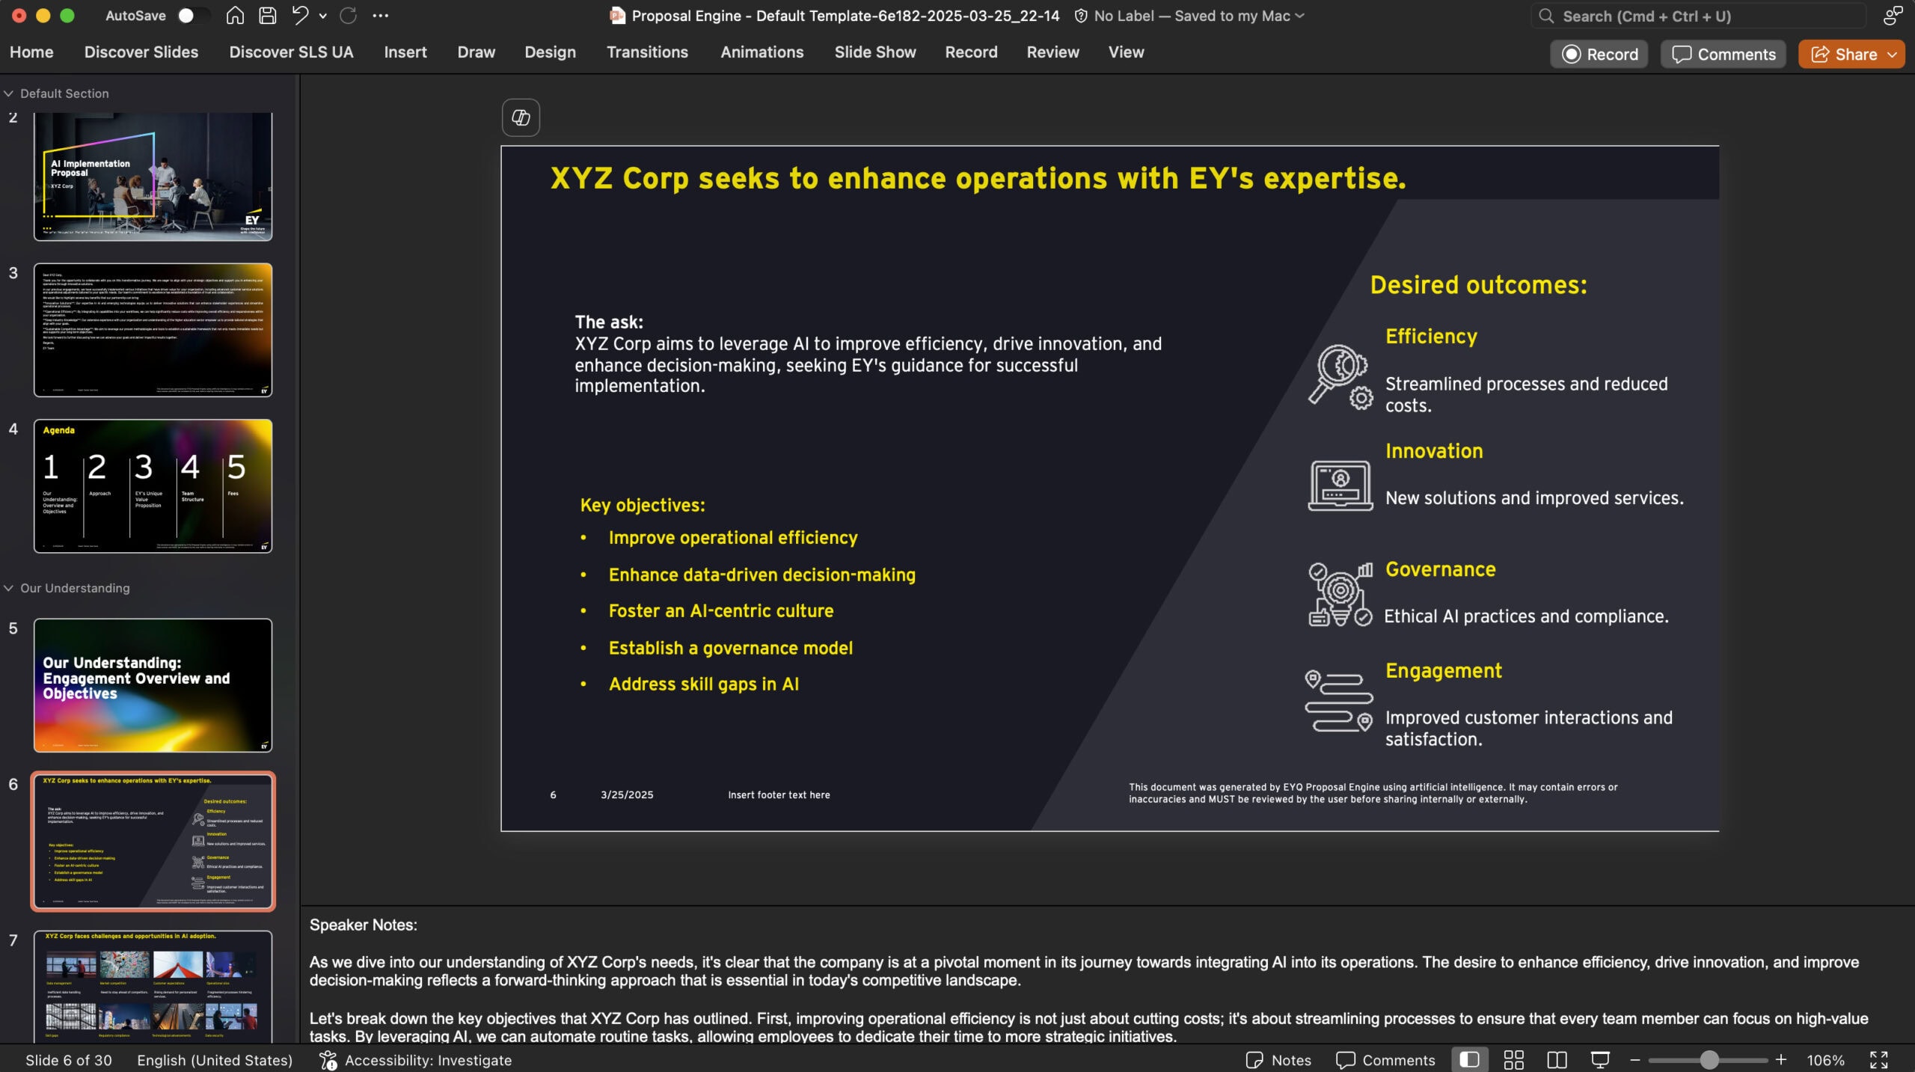Click the zoom slider handle
1915x1072 pixels.
point(1709,1060)
